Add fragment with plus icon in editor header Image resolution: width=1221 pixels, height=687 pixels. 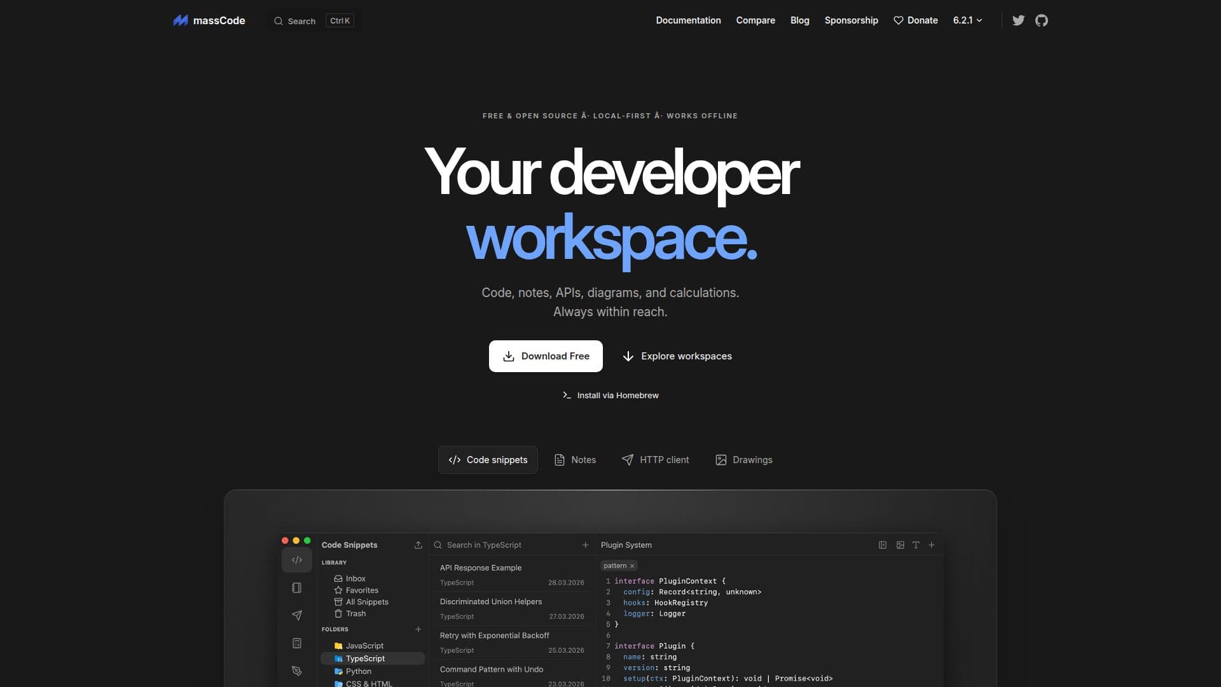pyautogui.click(x=932, y=545)
